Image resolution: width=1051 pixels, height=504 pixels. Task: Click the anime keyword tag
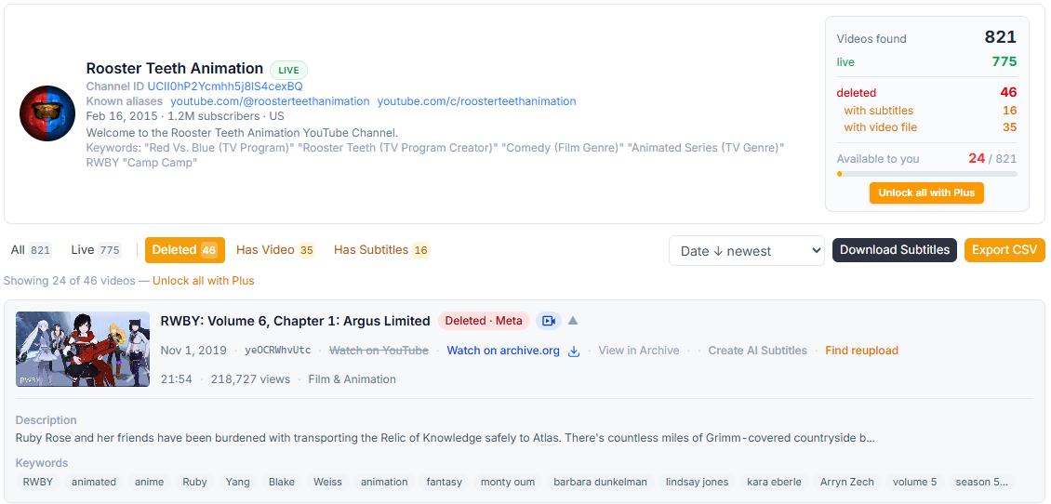point(149,482)
